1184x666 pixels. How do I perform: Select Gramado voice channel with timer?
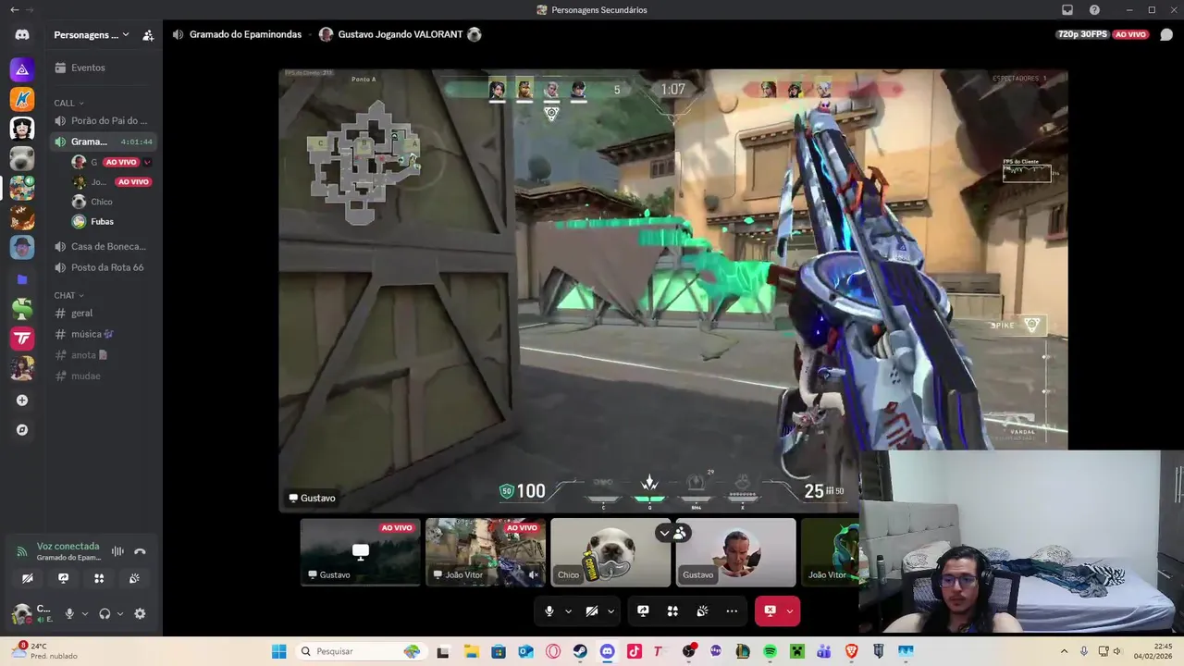click(x=102, y=142)
